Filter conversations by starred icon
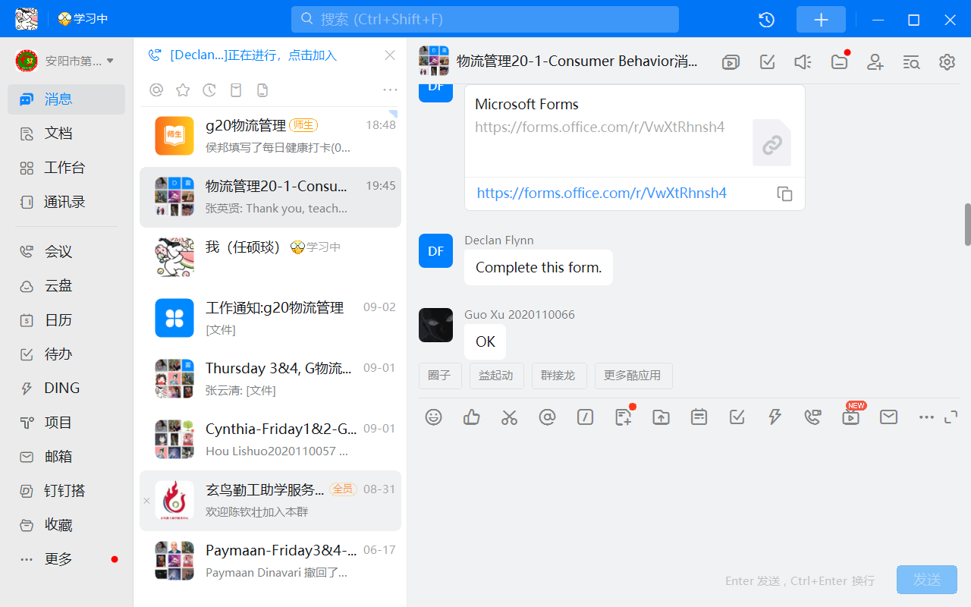Viewport: 971px width, 607px height. (x=183, y=90)
